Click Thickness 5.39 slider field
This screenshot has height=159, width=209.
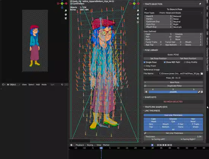click(x=173, y=137)
